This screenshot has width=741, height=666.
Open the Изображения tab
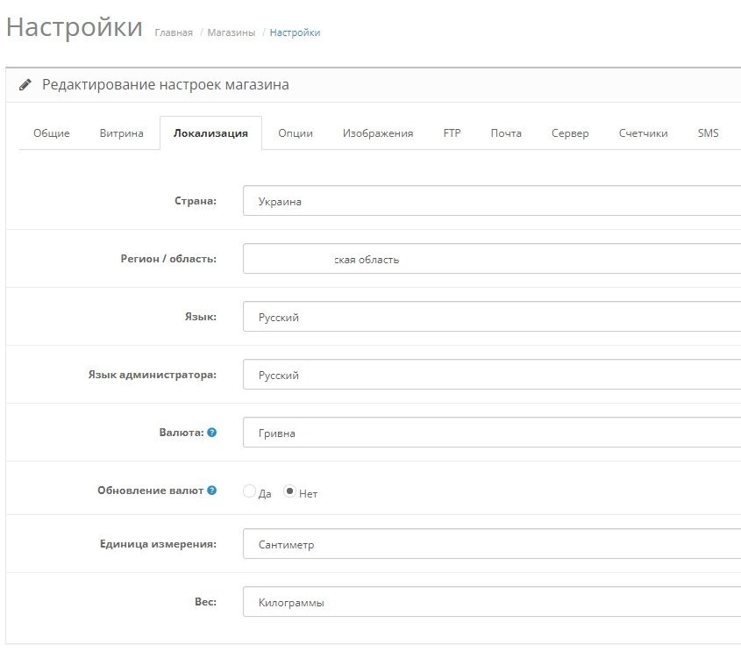click(378, 133)
